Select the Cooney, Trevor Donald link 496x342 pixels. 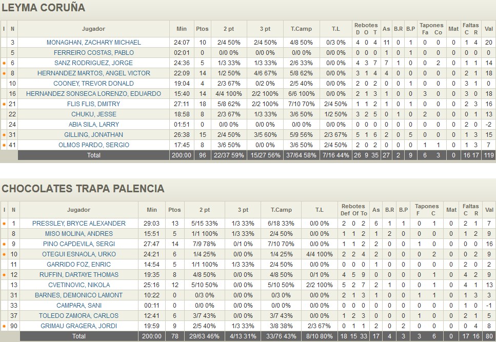coord(93,84)
